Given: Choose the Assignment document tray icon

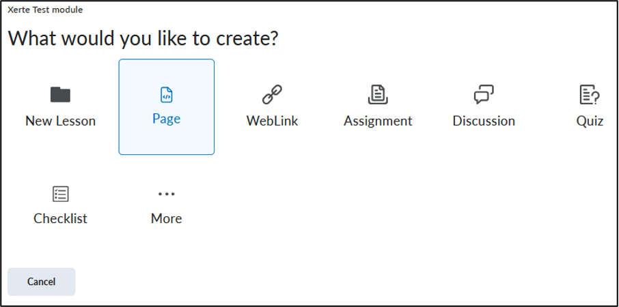Looking at the screenshot, I should tap(378, 95).
